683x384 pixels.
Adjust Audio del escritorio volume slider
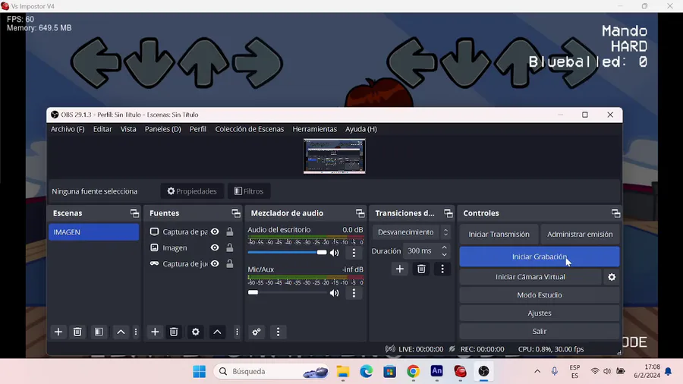point(287,253)
